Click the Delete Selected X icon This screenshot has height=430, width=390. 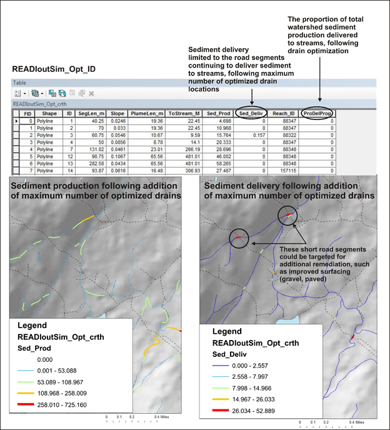[x=92, y=92]
